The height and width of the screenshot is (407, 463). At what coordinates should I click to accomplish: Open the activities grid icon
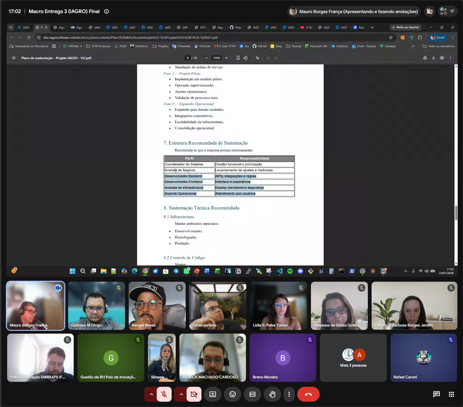point(451,394)
